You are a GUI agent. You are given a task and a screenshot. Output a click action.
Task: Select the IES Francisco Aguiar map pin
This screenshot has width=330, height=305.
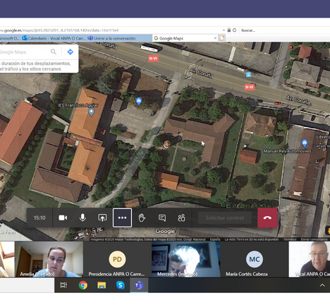tap(91, 112)
